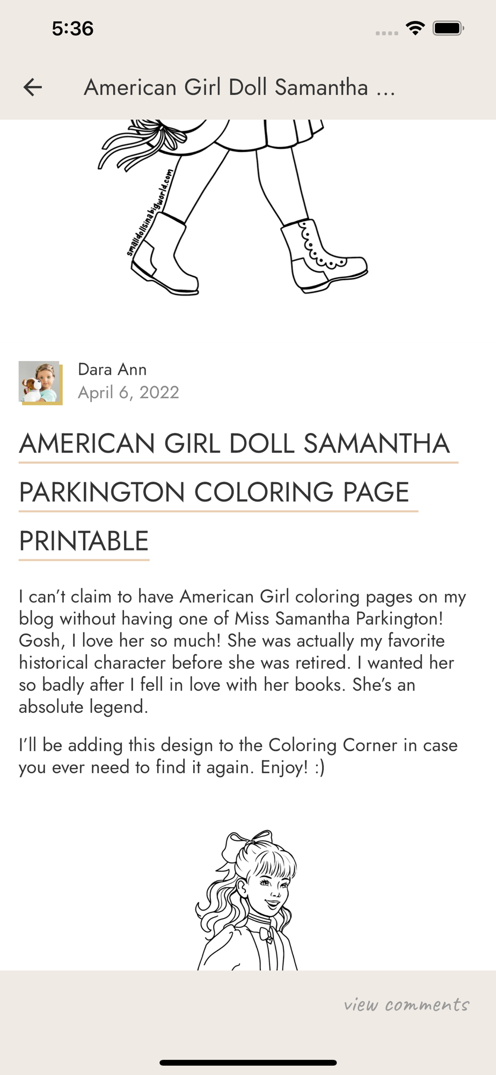Tap the page title in navigation bar
Viewport: 496px width, 1075px height.
tap(239, 87)
